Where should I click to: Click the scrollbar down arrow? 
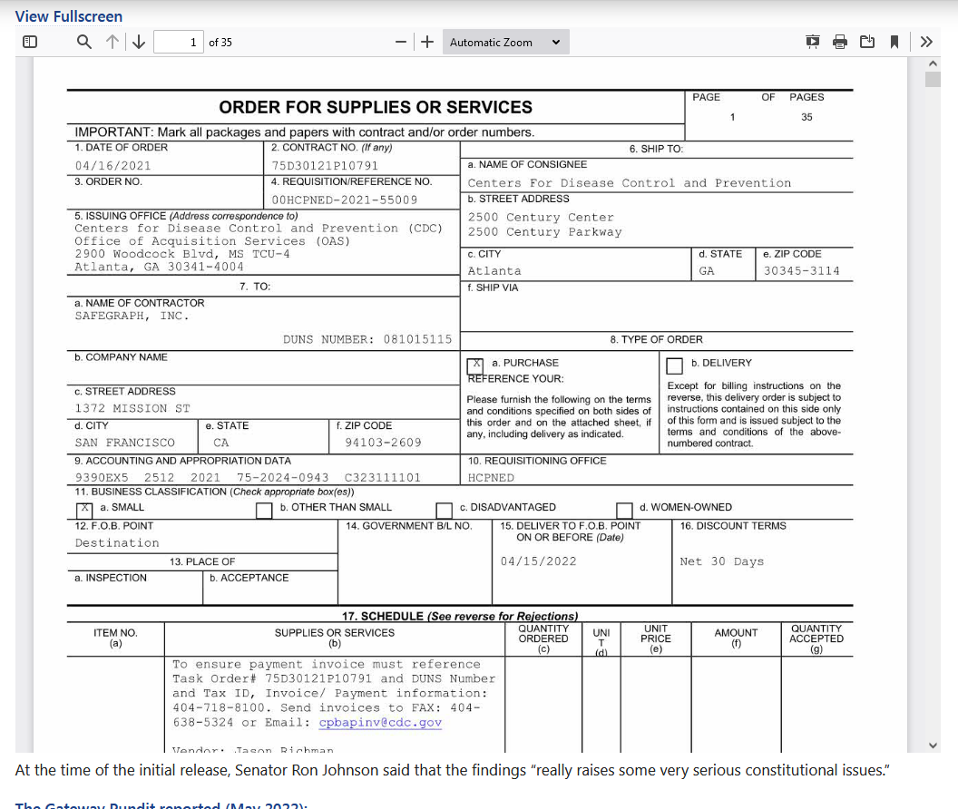[x=933, y=746]
